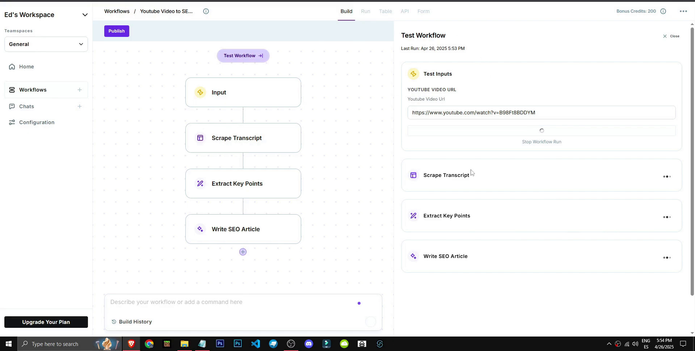
Task: Open Write SEO Article result options menu
Action: point(667,258)
